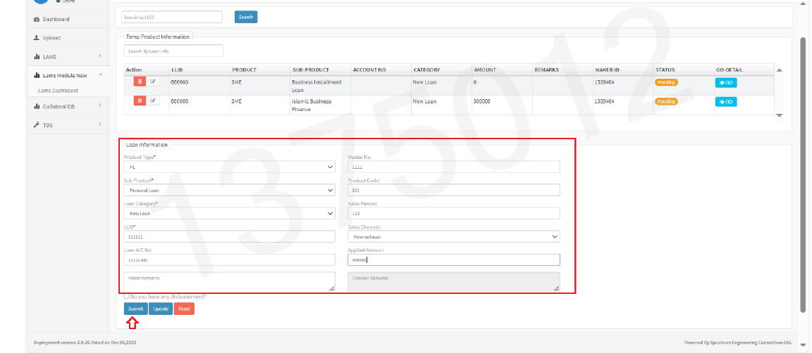Click the edit icon for LLID 666666
Image resolution: width=812 pixels, height=353 pixels.
[x=153, y=101]
